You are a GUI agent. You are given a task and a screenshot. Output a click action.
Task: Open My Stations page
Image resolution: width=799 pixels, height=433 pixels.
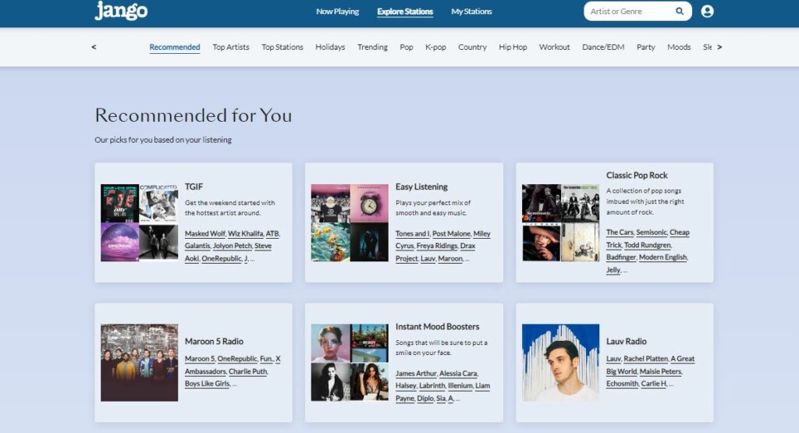(x=471, y=11)
